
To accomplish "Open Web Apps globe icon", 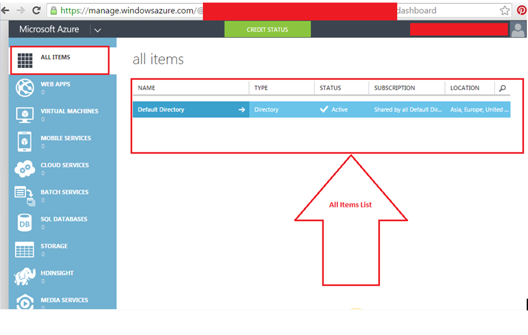I will tap(25, 87).
